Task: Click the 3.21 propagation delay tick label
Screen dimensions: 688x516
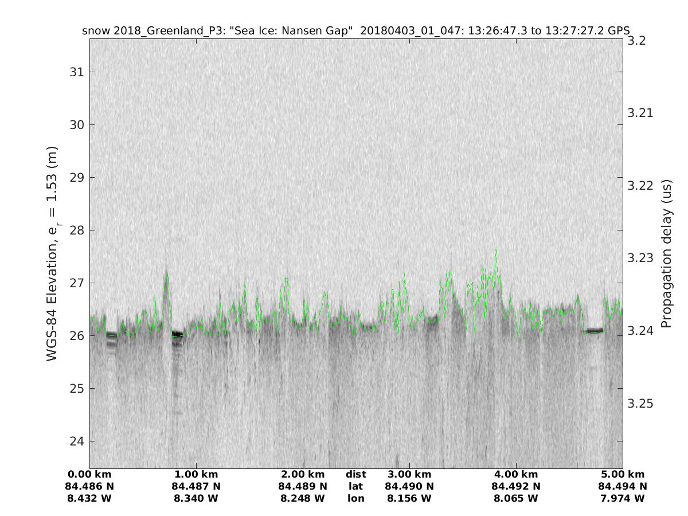Action: coord(641,113)
